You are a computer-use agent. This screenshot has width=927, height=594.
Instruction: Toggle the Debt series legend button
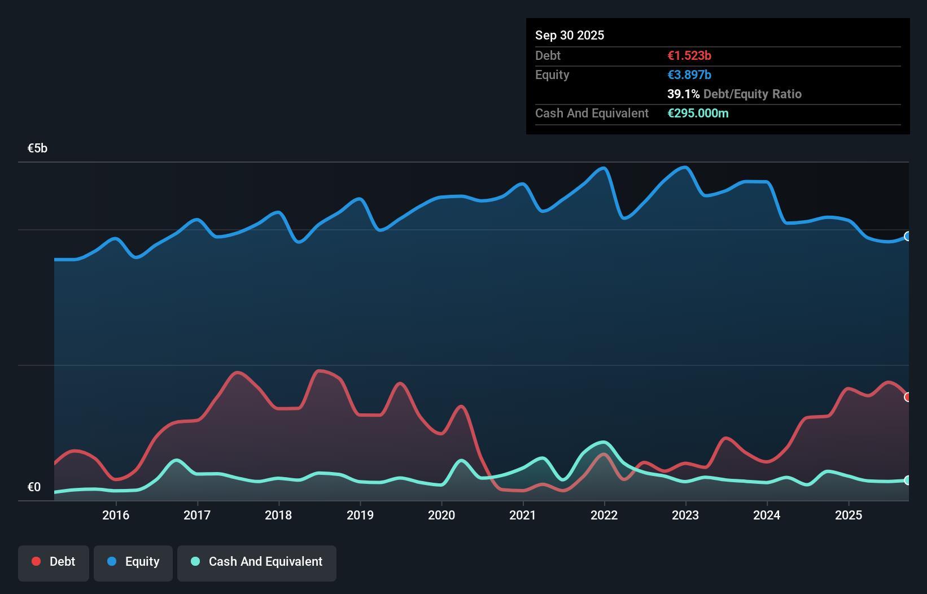[54, 563]
